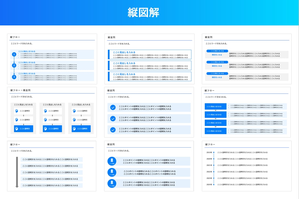
Task: Open the slide thumbnail with gray down arrow
Action: tap(52, 166)
